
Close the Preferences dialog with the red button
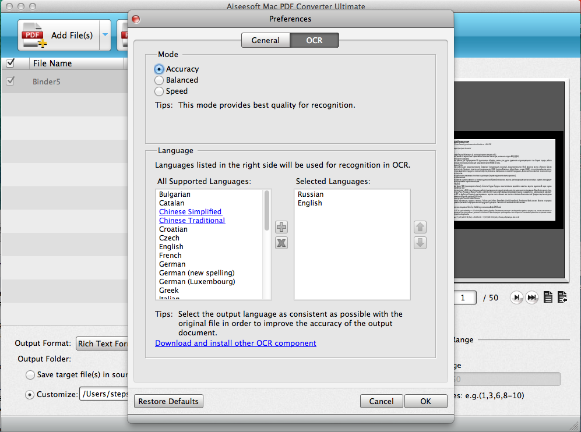click(136, 19)
